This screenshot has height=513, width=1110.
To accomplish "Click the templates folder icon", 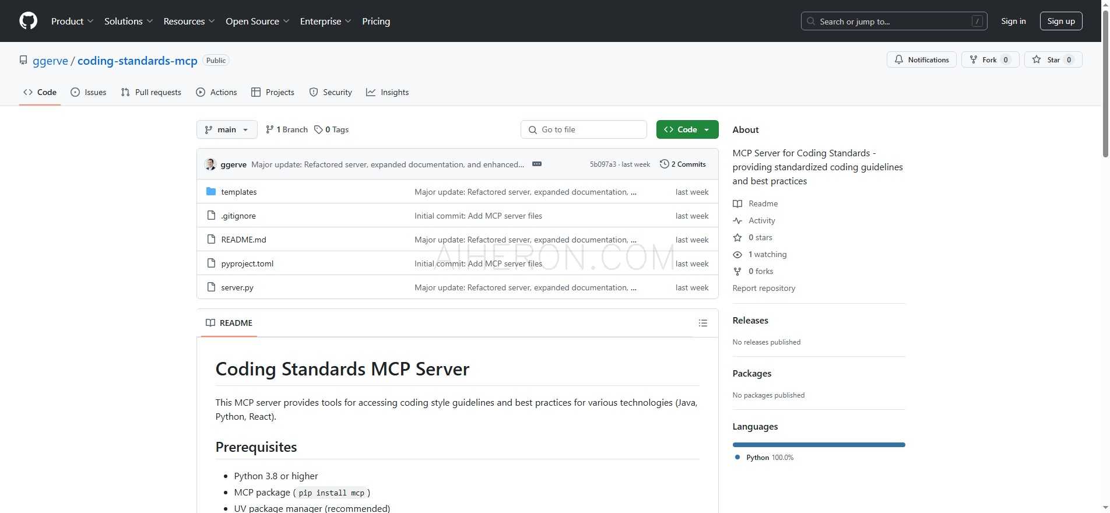I will [211, 192].
